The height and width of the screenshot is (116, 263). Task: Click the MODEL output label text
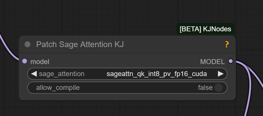click(x=212, y=61)
